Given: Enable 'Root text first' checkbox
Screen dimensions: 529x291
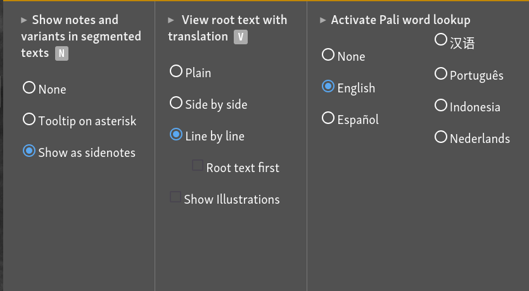Looking at the screenshot, I should point(198,166).
